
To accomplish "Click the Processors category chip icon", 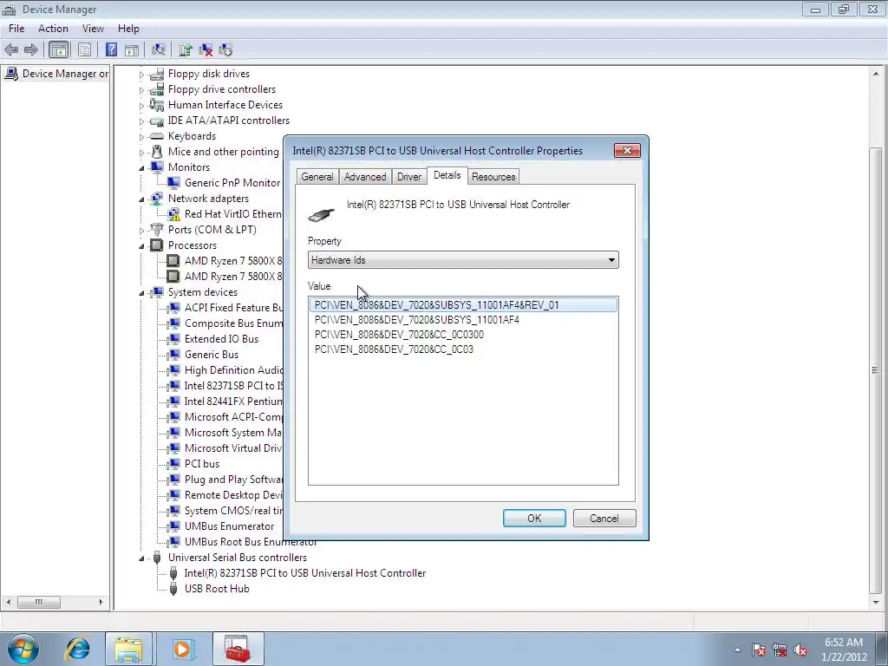I will tap(157, 245).
